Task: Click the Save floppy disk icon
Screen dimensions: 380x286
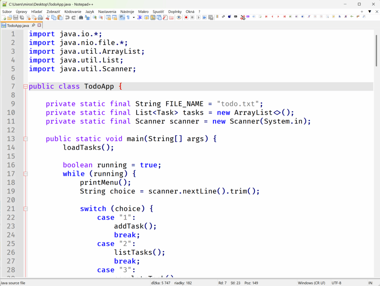Action: click(x=16, y=17)
